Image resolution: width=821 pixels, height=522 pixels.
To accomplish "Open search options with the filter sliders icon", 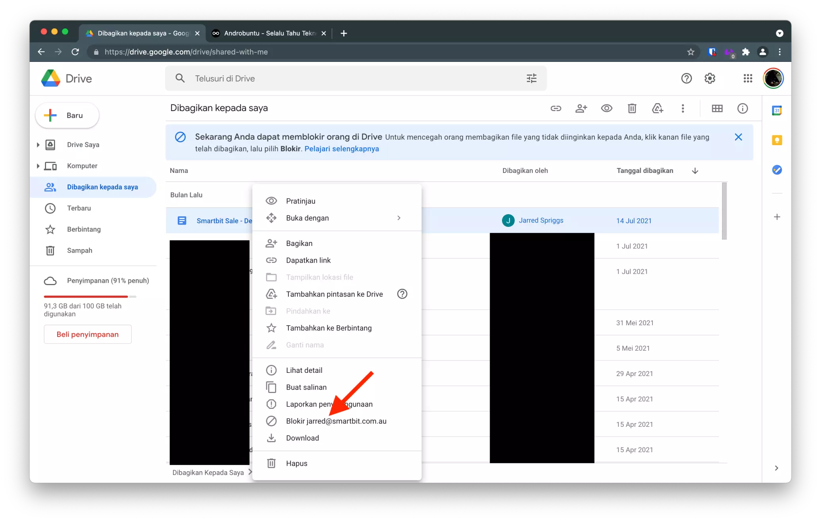I will [x=531, y=78].
